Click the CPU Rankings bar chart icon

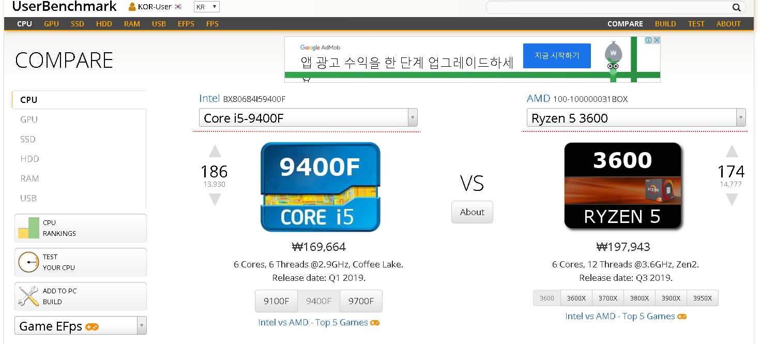pyautogui.click(x=29, y=228)
